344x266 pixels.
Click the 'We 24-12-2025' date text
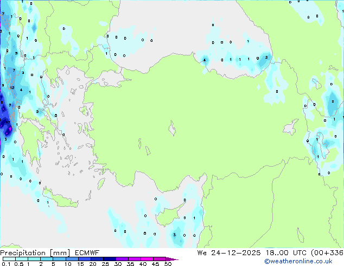[229, 253]
